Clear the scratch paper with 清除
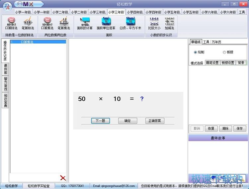Viewport: 249px width, 189px height. (225, 128)
